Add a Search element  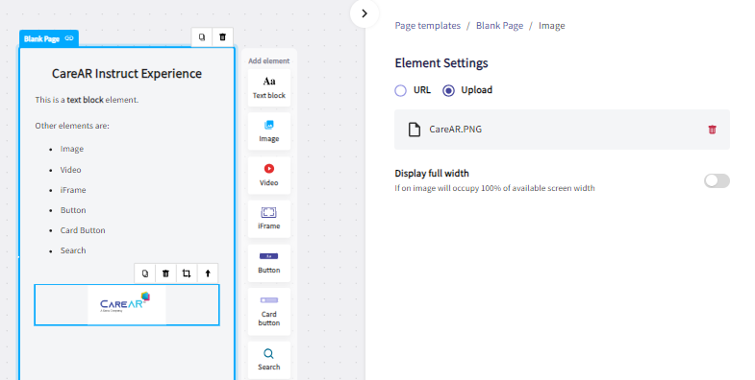point(268,360)
